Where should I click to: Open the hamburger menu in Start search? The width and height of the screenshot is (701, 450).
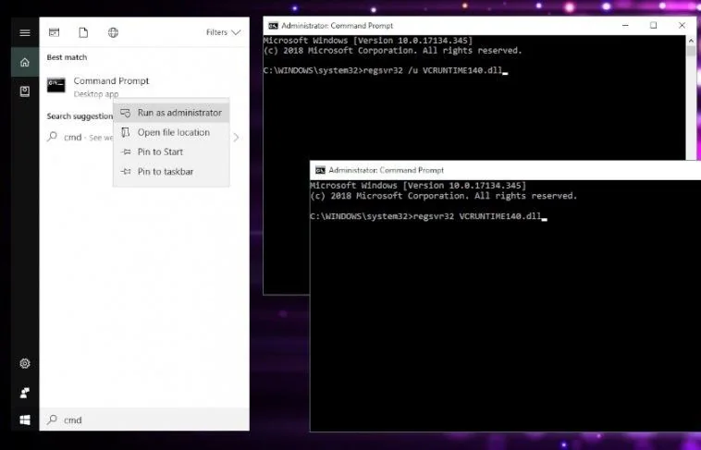coord(25,32)
